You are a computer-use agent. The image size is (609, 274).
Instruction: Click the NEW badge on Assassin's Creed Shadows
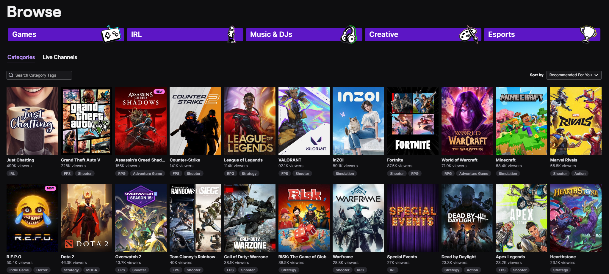point(159,92)
